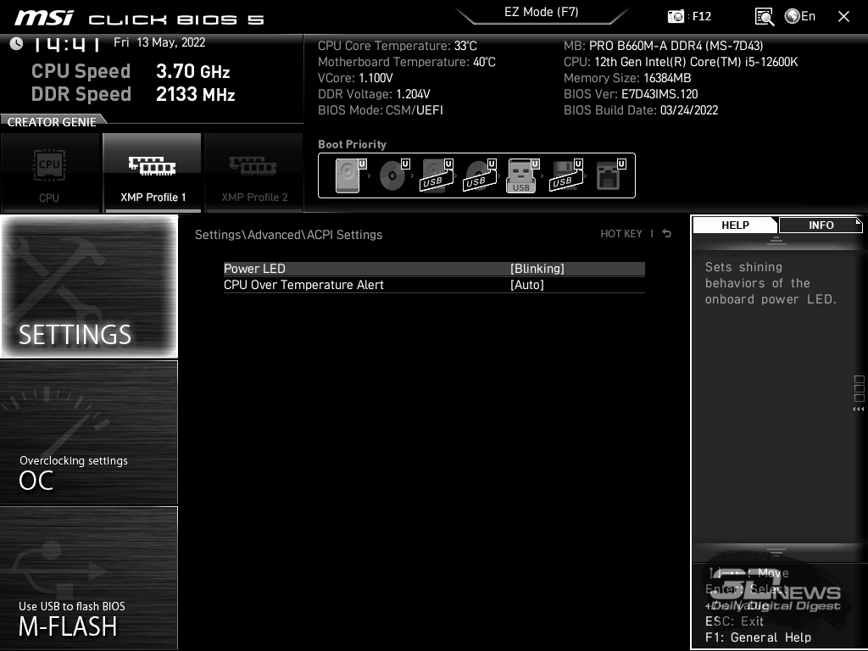Open M-FLASH to flash BIOS from USB
Viewport: 868px width, 651px height.
[89, 578]
